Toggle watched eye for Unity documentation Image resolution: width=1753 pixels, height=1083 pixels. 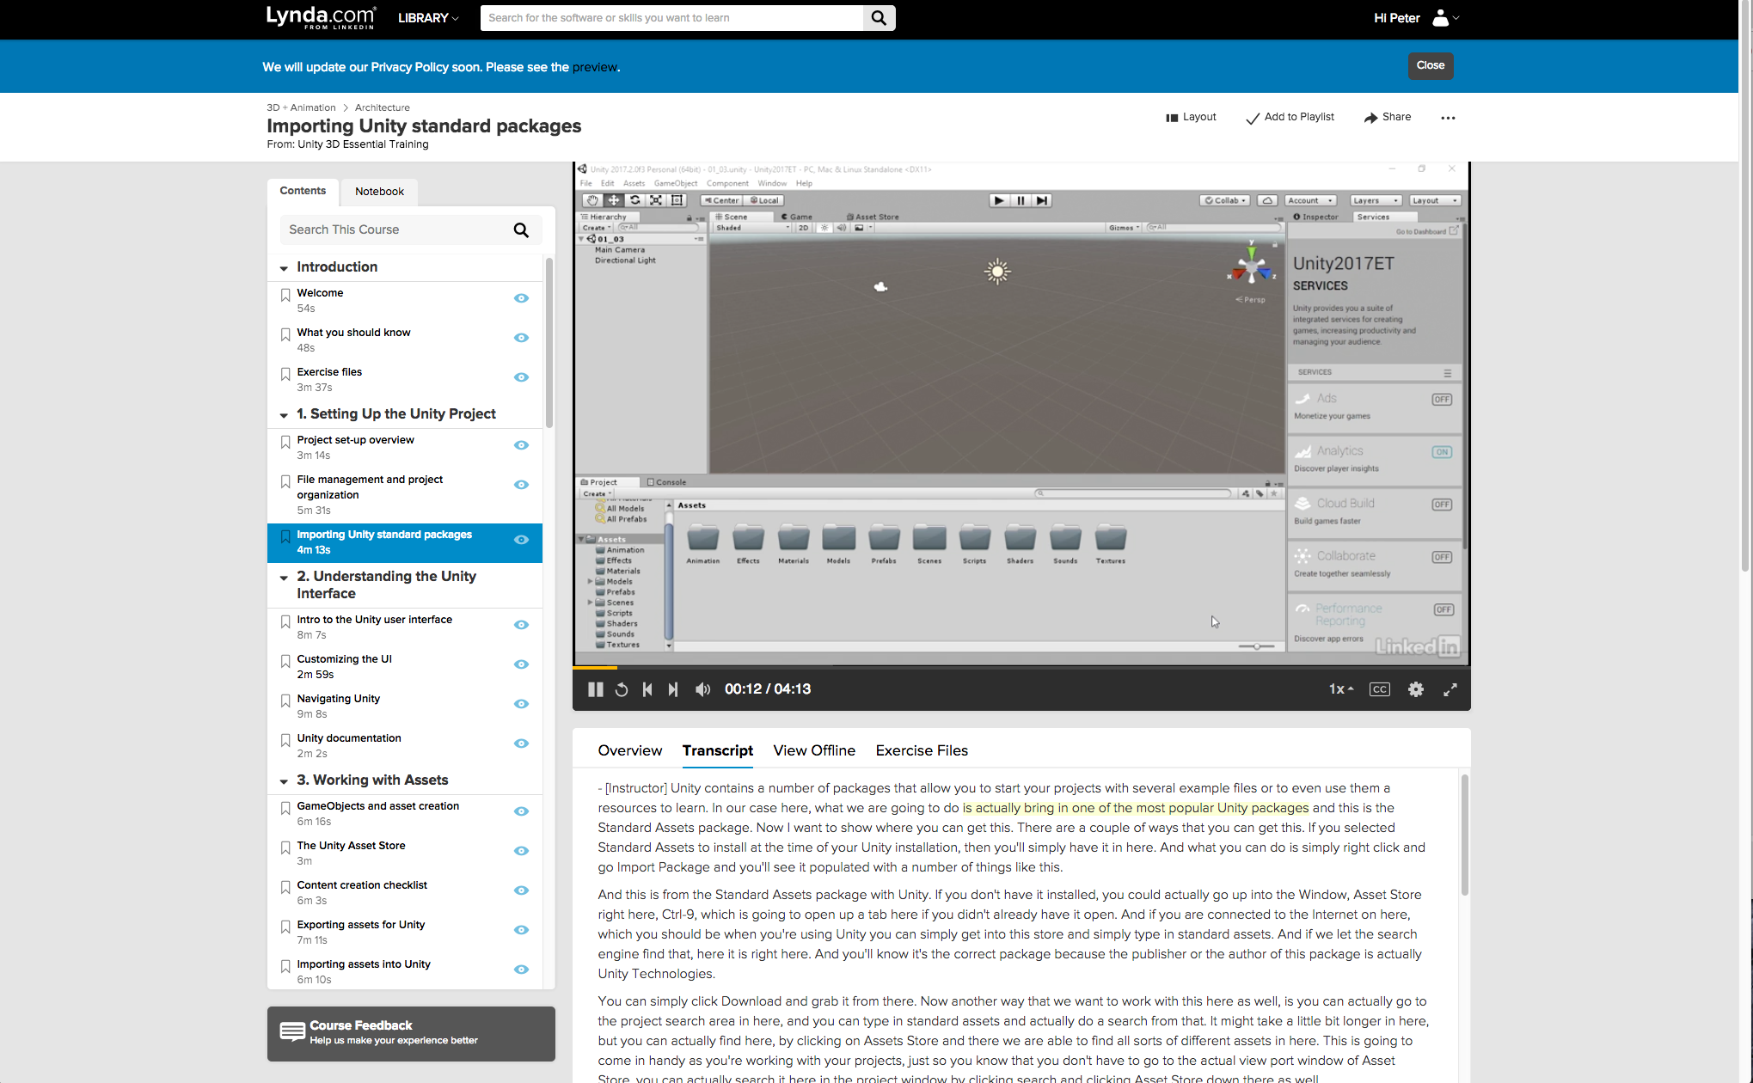[x=521, y=743]
